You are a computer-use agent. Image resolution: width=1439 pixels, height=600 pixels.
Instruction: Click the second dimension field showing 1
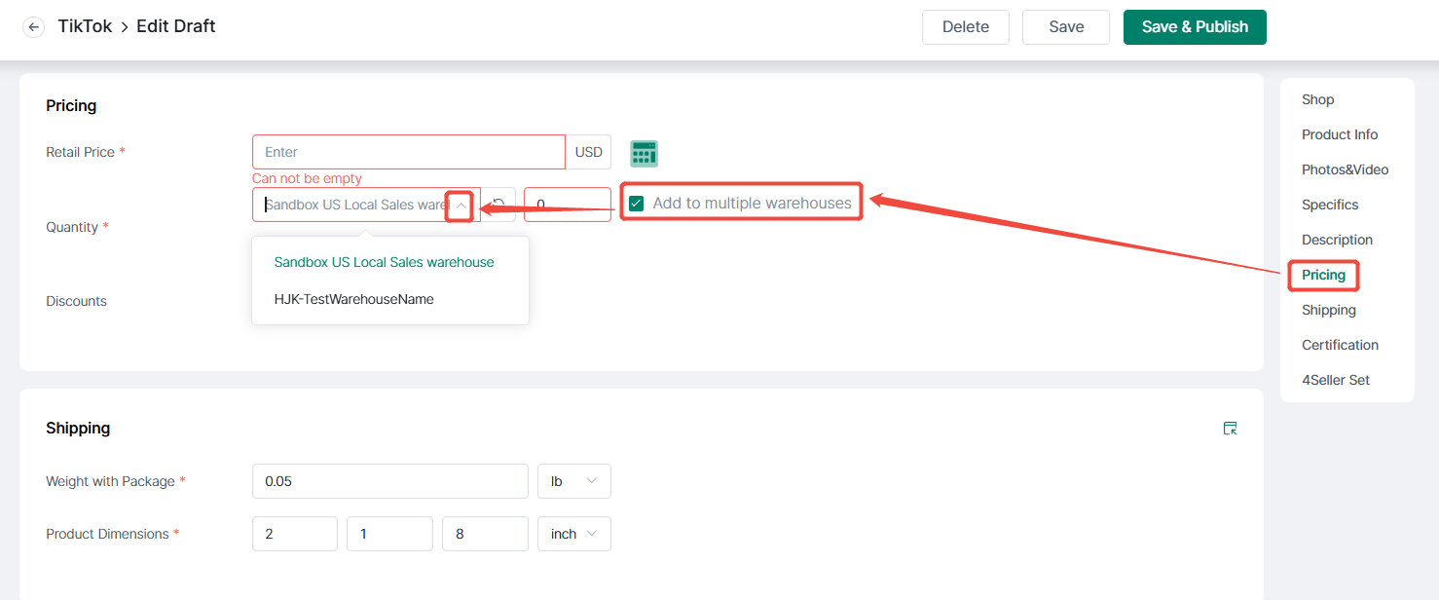click(x=389, y=534)
